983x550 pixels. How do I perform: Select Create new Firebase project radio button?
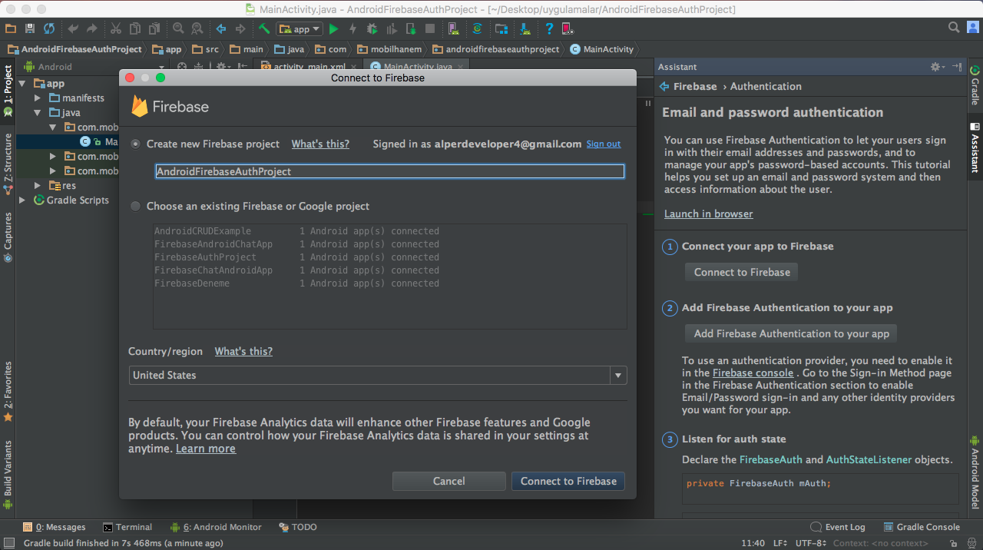coord(136,144)
